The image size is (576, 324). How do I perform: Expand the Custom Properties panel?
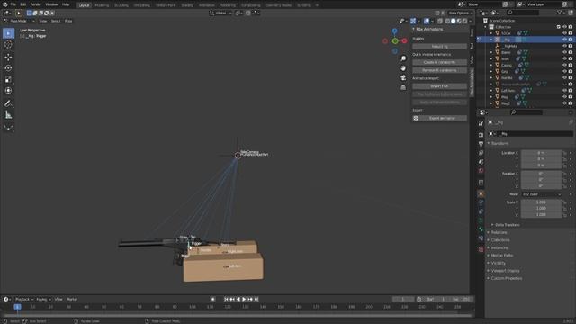pyautogui.click(x=506, y=278)
